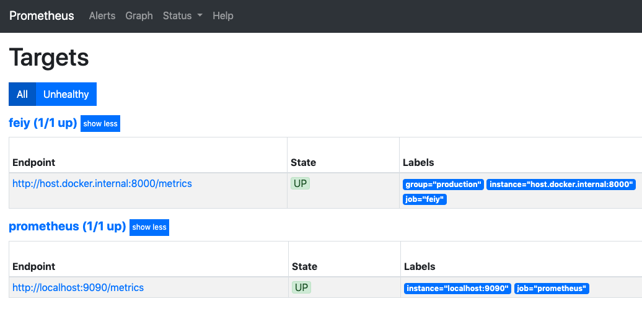Click the prometheus (1/1 up) heading
642x322 pixels.
67,227
